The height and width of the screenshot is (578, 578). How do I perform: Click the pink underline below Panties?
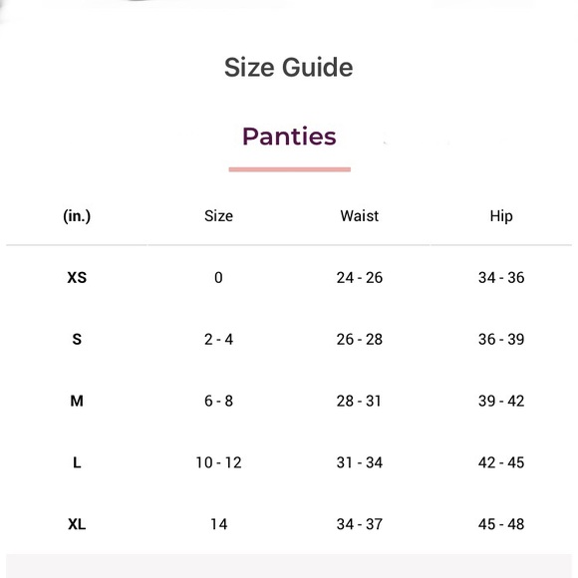click(290, 169)
